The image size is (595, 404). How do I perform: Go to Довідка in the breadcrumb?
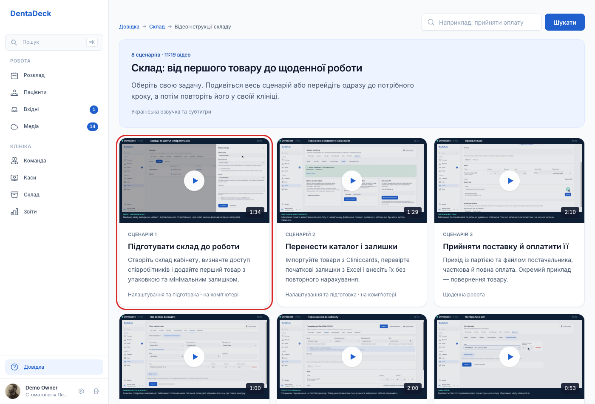point(129,26)
